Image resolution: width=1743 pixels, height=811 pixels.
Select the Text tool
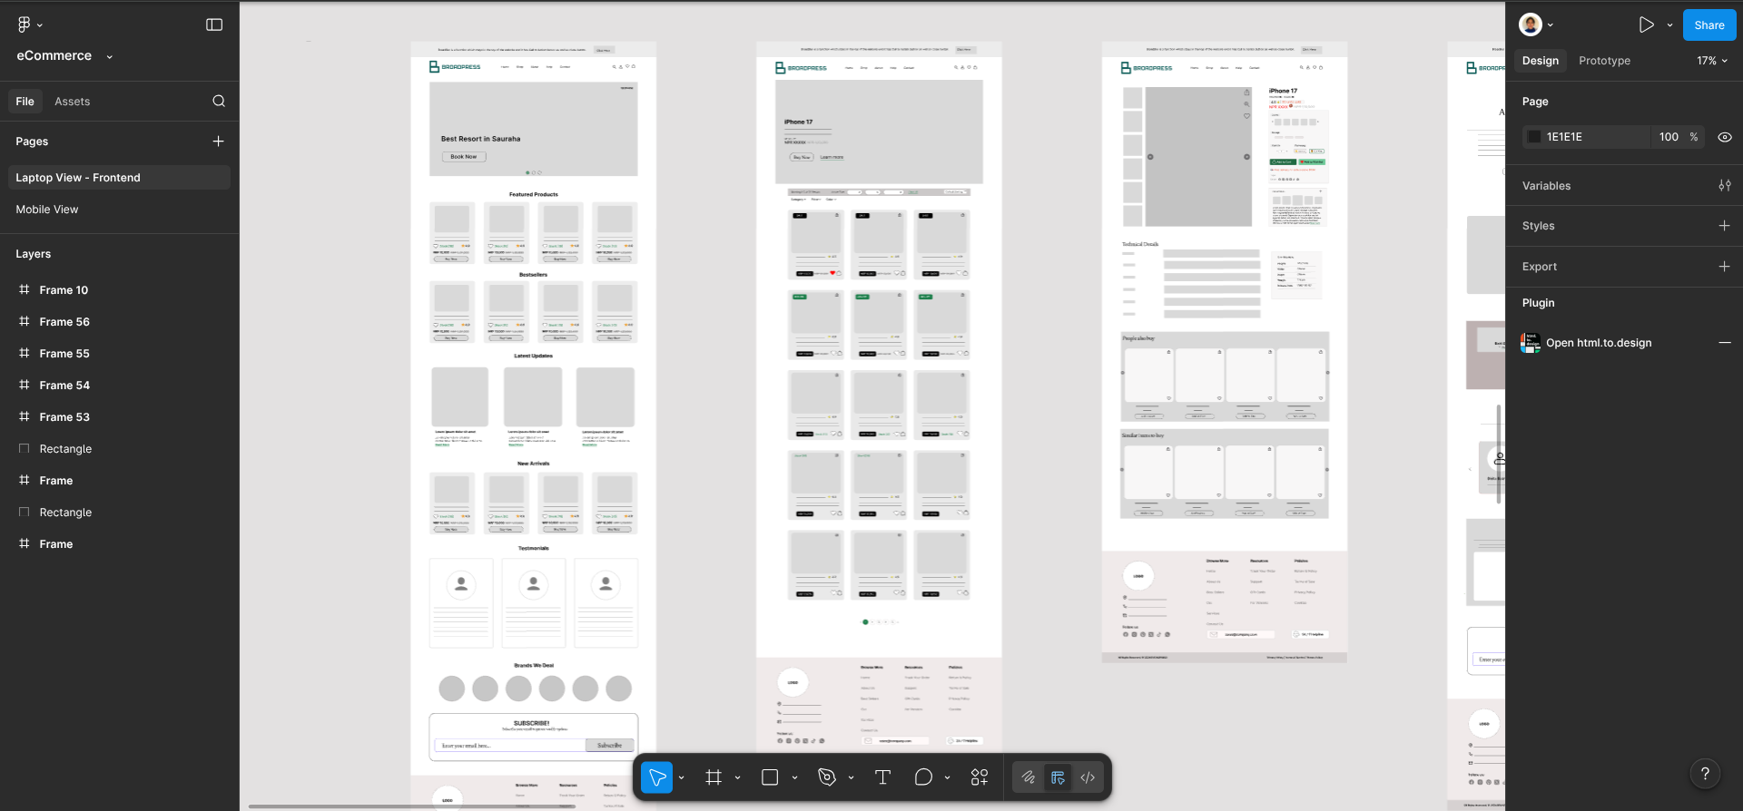click(x=882, y=777)
